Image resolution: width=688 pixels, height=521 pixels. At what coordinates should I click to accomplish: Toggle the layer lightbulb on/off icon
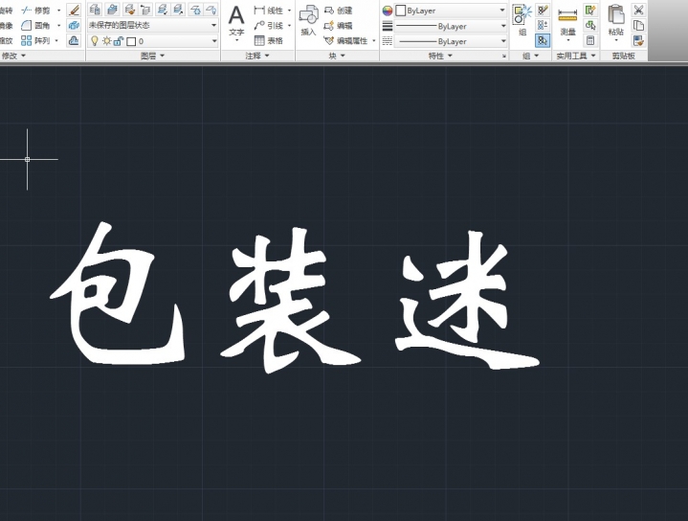point(94,41)
